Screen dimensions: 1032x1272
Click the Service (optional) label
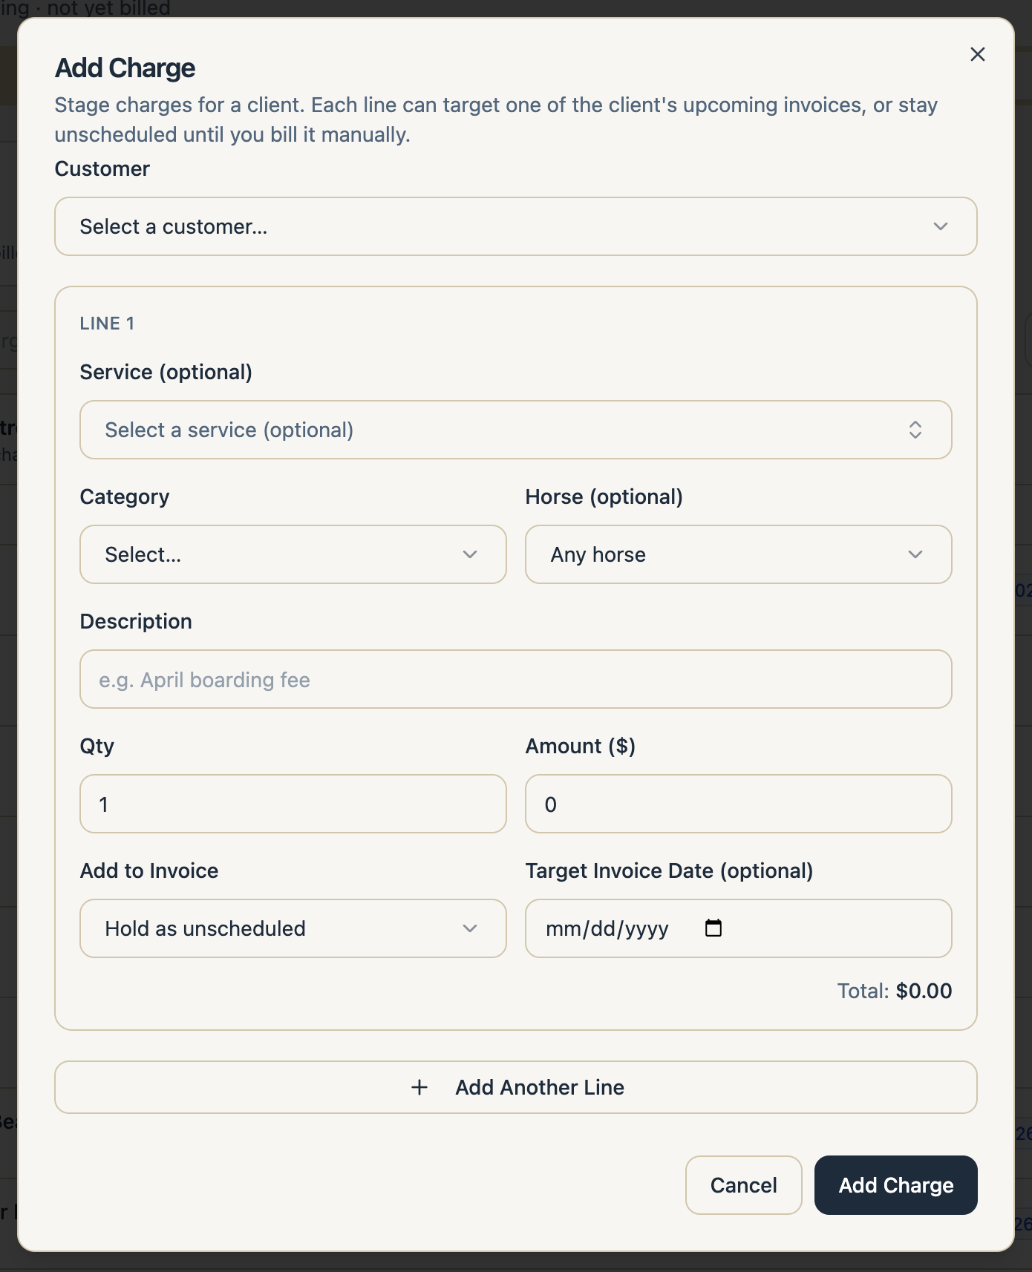(166, 372)
